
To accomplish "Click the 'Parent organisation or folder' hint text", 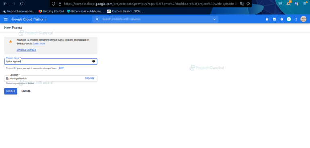I will pyautogui.click(x=20, y=84).
